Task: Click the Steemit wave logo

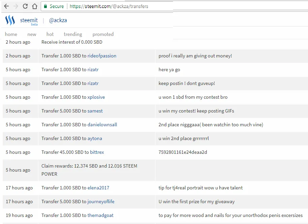Action: click(10, 20)
